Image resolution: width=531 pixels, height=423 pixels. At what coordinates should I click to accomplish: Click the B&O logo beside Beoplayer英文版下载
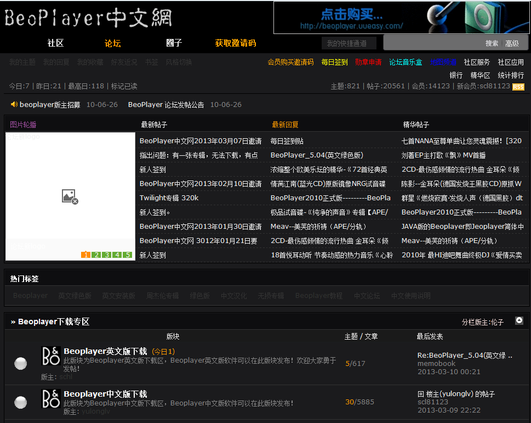(51, 356)
